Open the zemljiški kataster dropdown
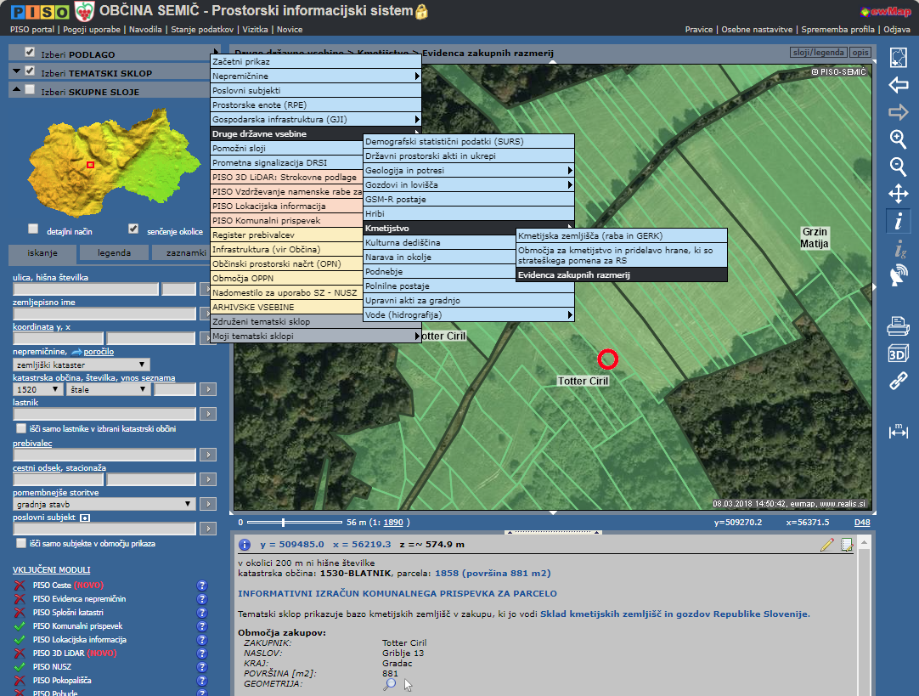 click(x=82, y=365)
